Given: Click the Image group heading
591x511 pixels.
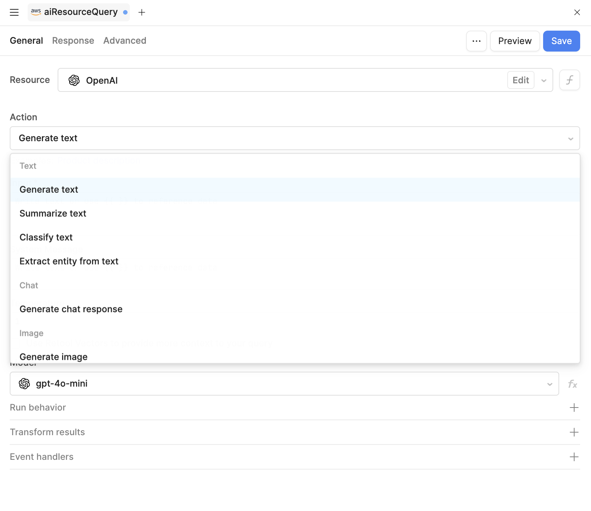Looking at the screenshot, I should pyautogui.click(x=31, y=333).
